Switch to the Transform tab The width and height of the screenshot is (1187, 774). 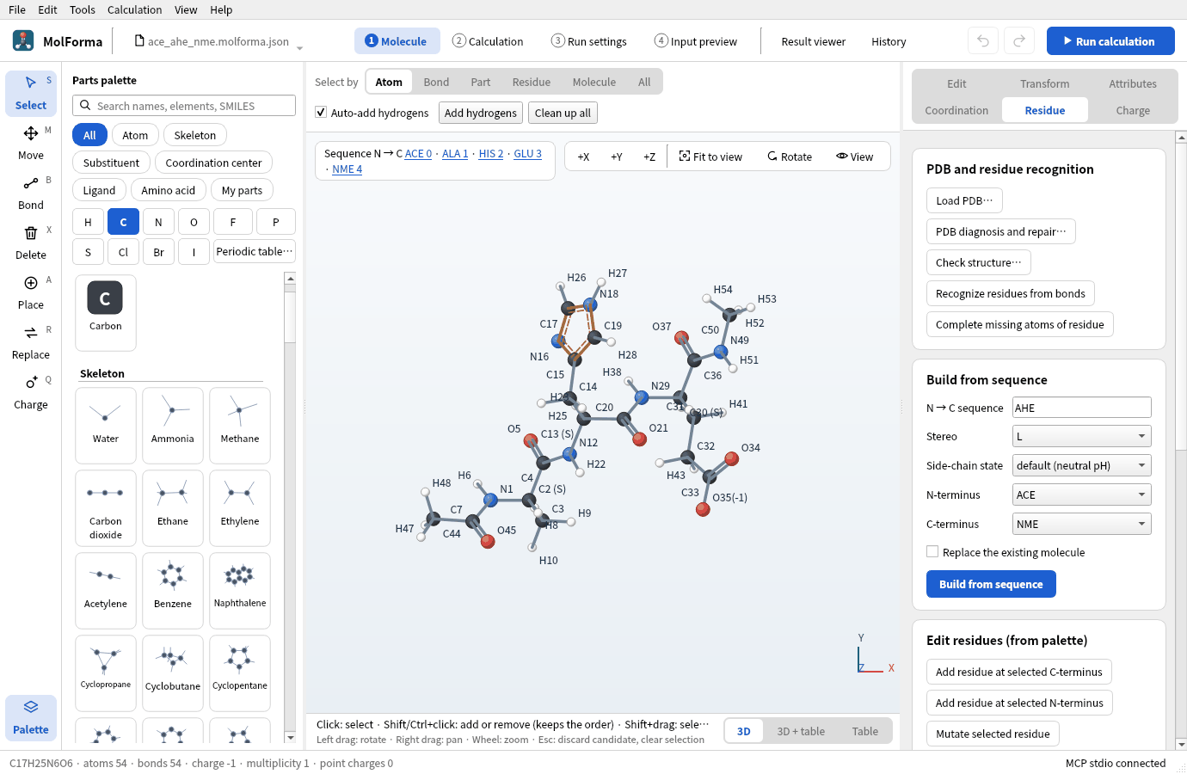click(1045, 83)
